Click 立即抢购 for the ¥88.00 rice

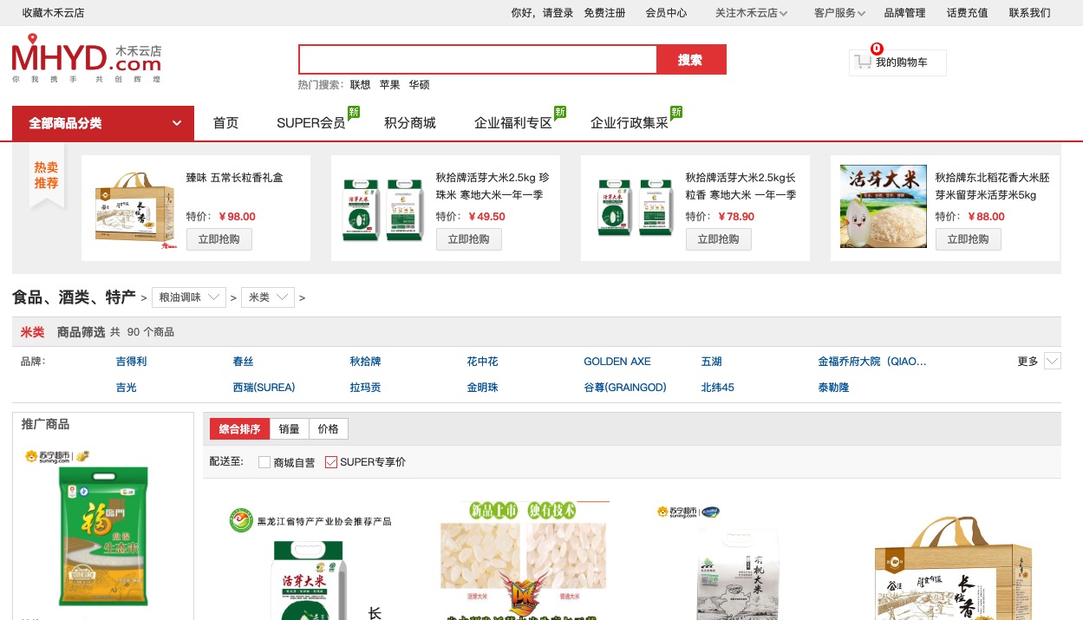(969, 239)
